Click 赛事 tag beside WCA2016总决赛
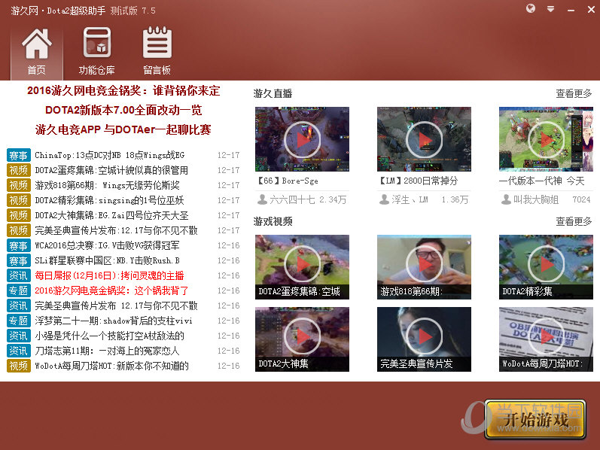 [18, 245]
